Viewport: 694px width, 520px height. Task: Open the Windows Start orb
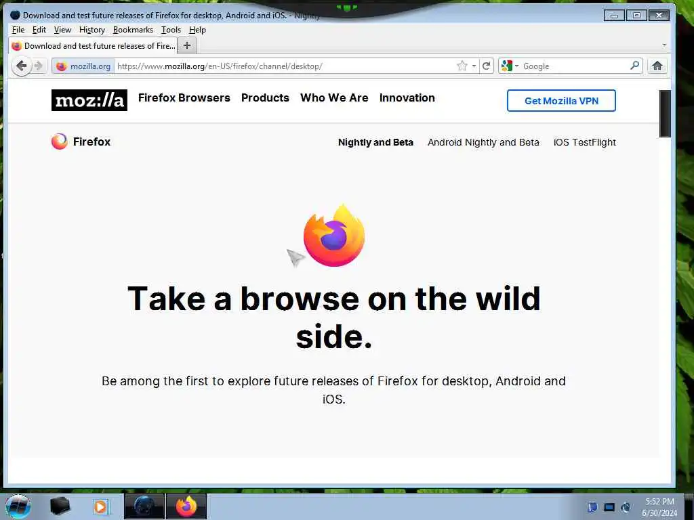point(18,506)
